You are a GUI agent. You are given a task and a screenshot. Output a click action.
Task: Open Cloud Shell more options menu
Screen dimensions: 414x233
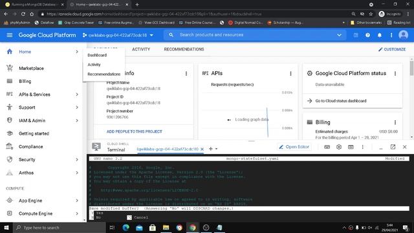pyautogui.click(x=362, y=147)
